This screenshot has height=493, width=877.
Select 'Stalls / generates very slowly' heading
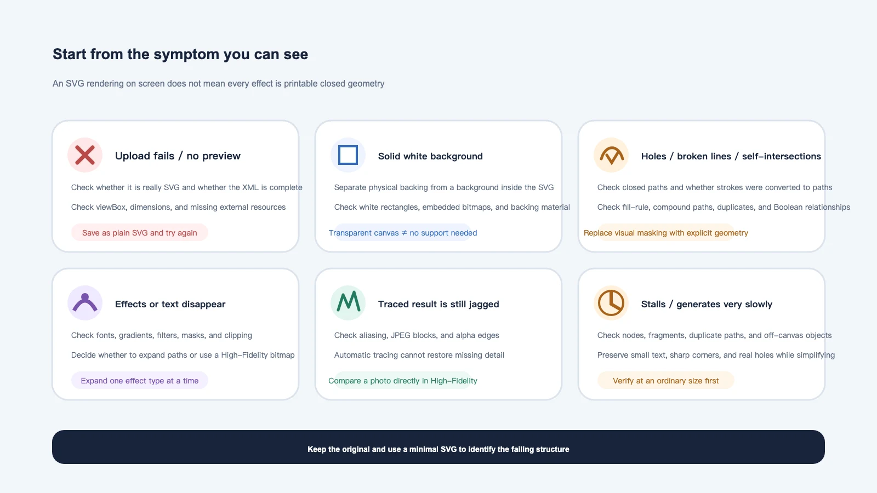[x=707, y=304]
